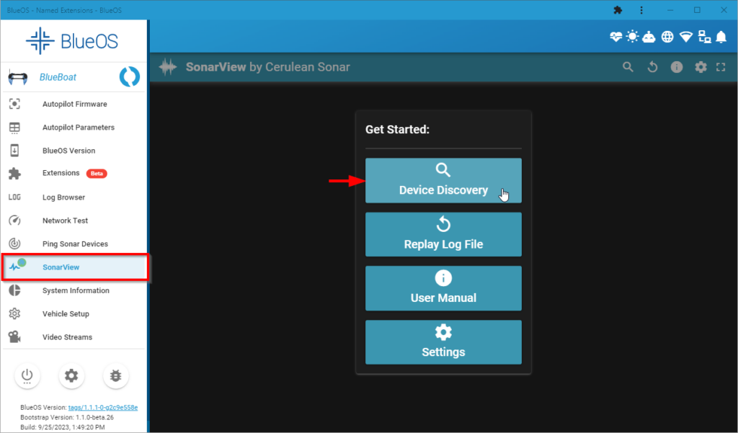
Task: Click the ethernet network connections icon
Action: pos(704,36)
